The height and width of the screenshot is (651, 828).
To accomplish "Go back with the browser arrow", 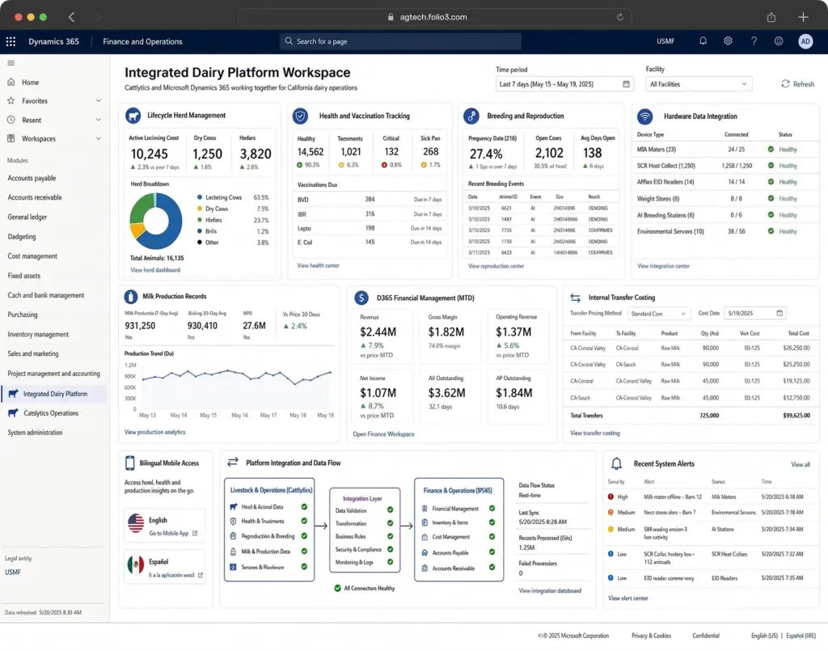I will (x=71, y=17).
